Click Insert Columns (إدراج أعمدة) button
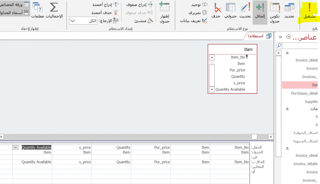This screenshot has width=320, height=184. (105, 4)
